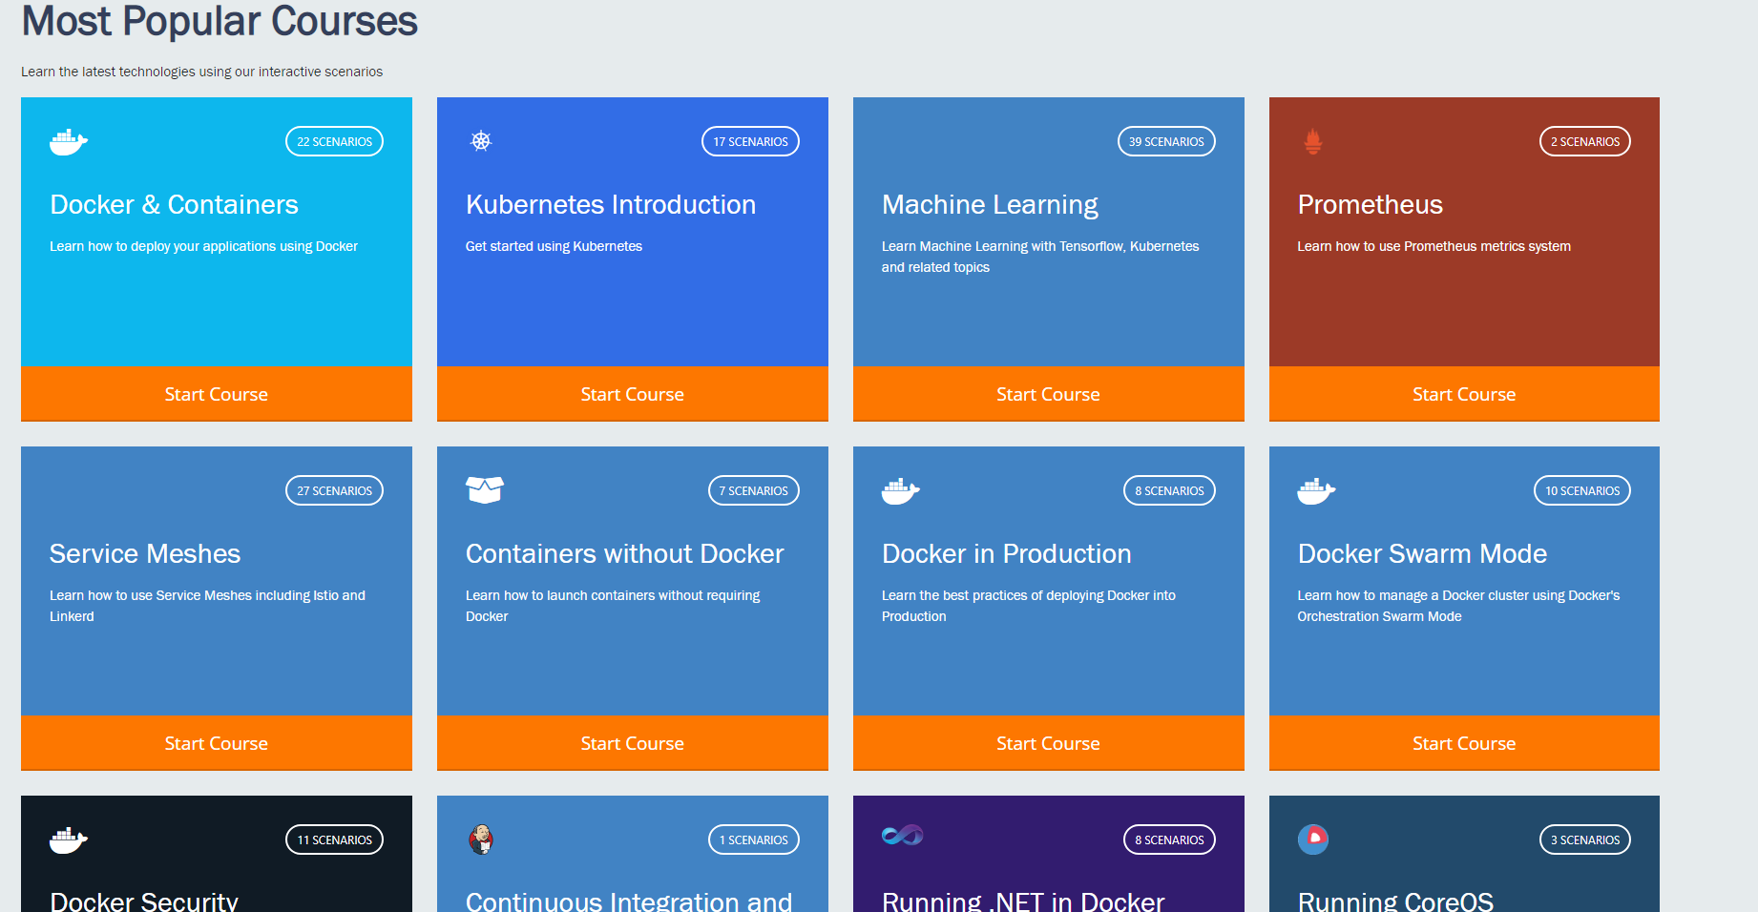
Task: Click the open box icon on Containers without Docker
Action: [485, 489]
